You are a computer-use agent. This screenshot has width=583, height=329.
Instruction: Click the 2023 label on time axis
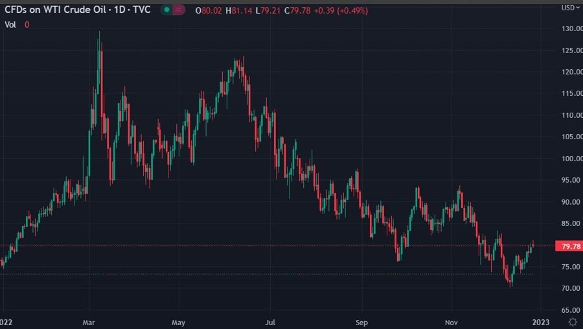pos(541,322)
